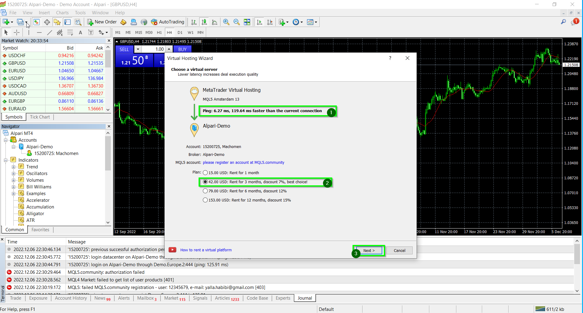Switch to candlestick chart mode
Image resolution: width=583 pixels, height=313 pixels.
(204, 22)
